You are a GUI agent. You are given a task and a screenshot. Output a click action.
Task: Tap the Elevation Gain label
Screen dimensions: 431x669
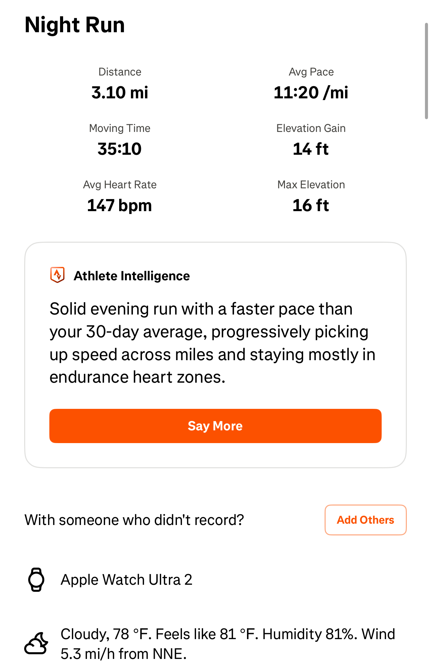click(311, 128)
